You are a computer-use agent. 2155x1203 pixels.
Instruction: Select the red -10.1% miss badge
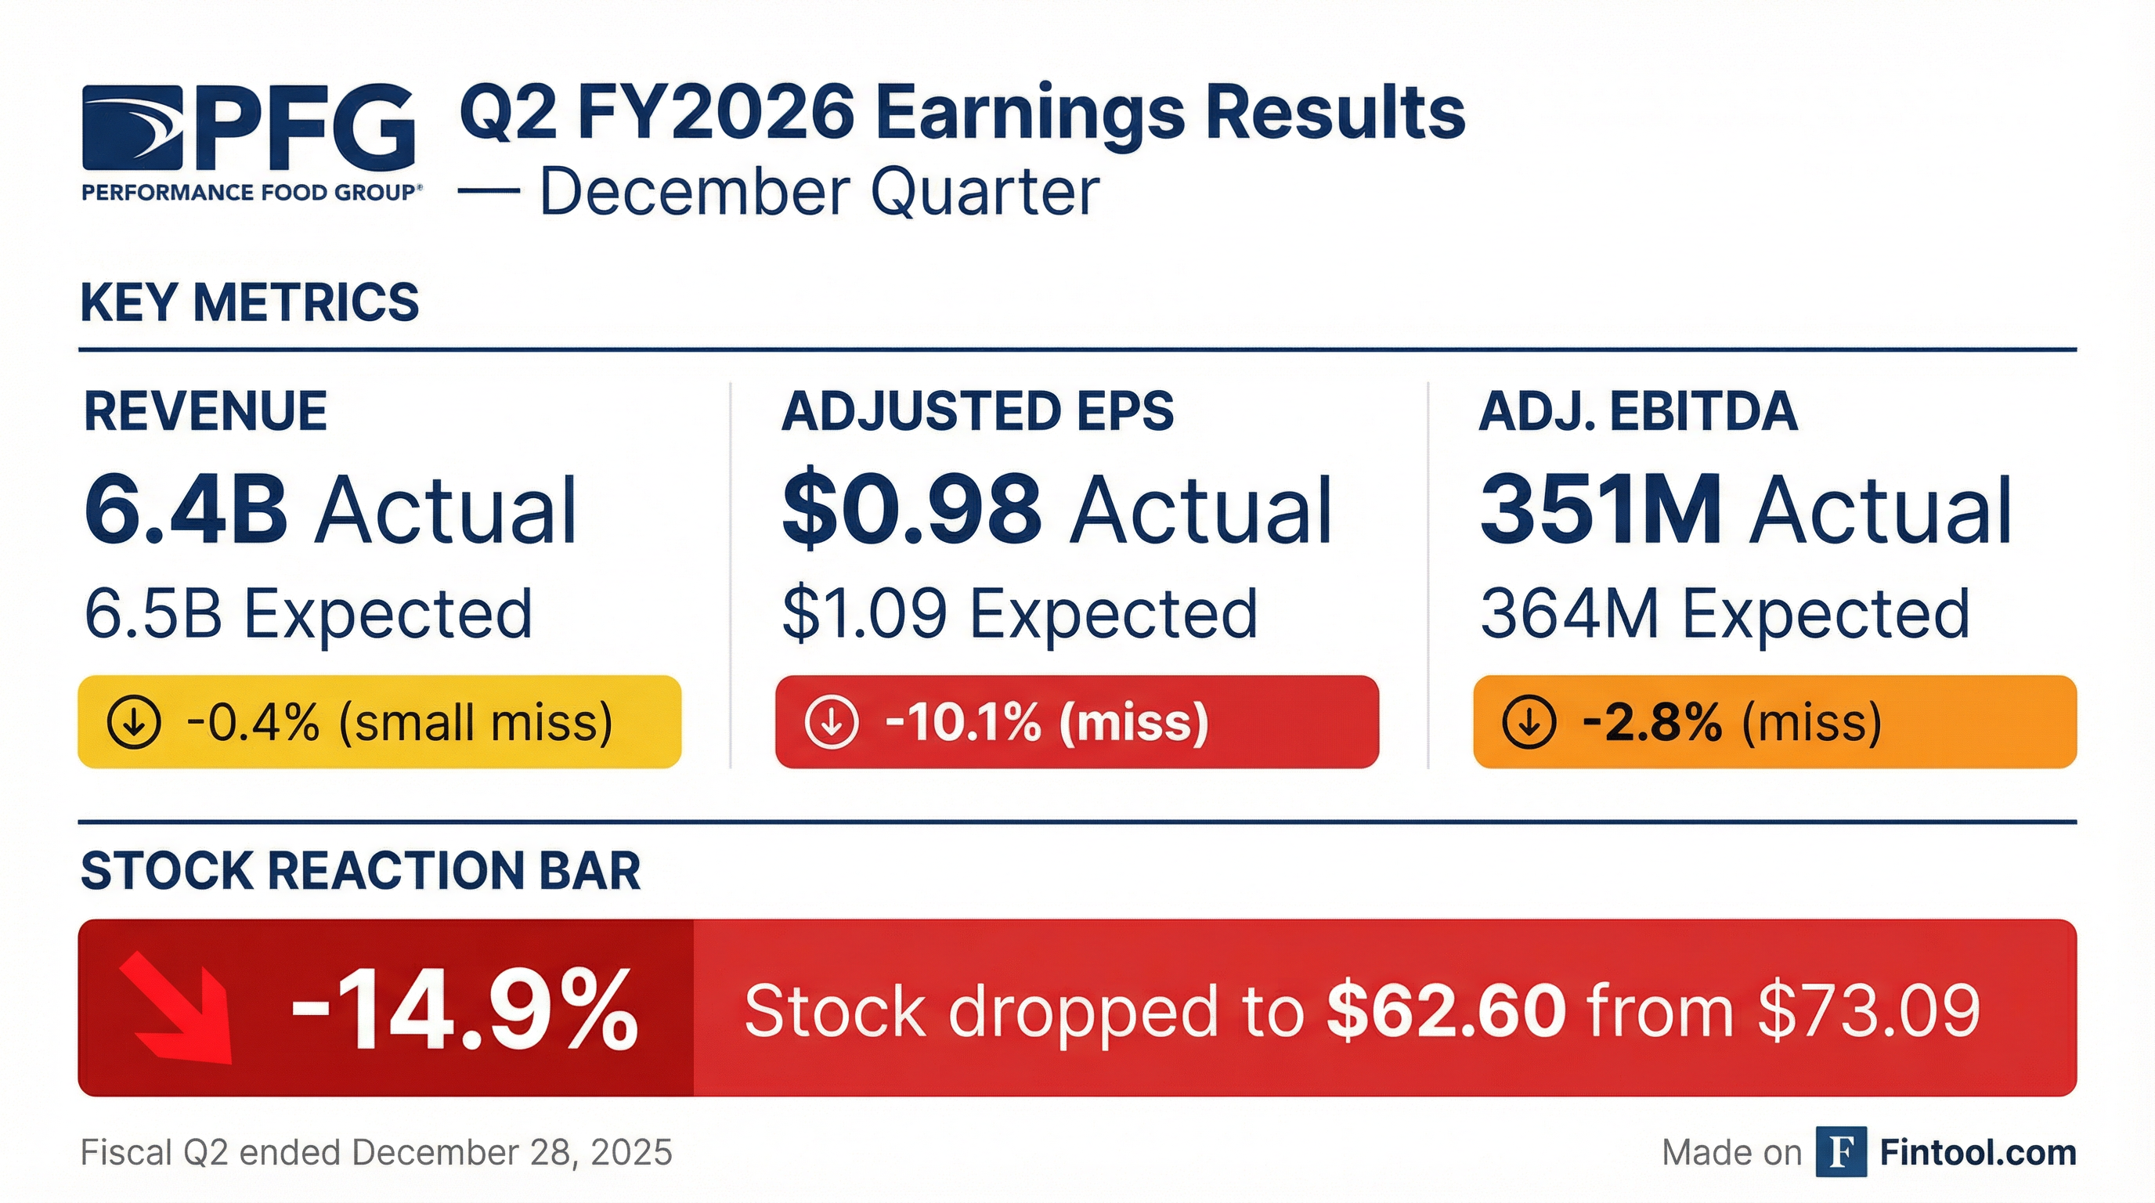click(1077, 722)
